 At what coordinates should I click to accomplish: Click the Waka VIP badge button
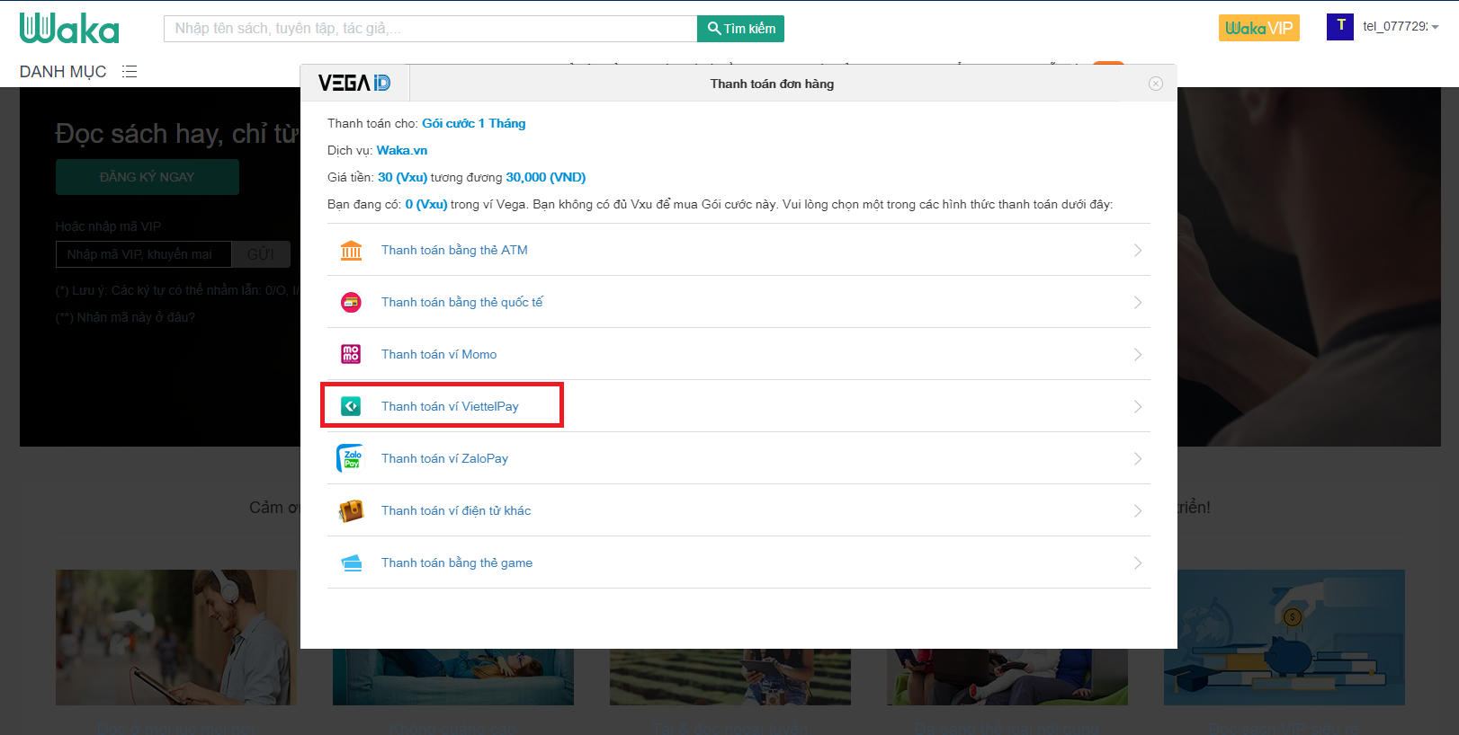1258,29
